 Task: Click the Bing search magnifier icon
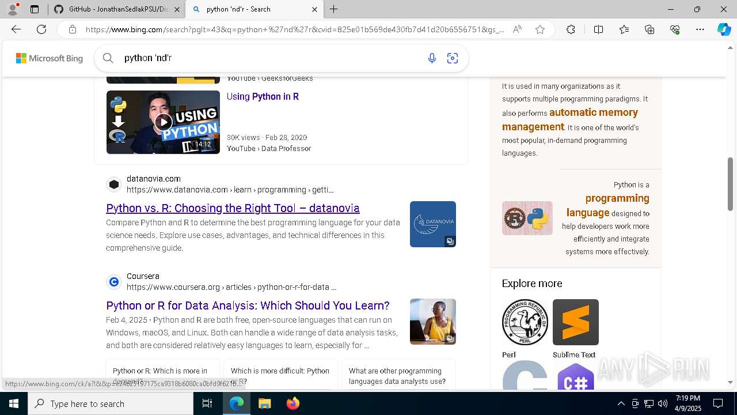tap(108, 58)
